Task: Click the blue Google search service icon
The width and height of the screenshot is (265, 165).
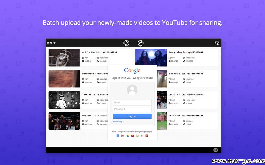Action: coord(118,136)
